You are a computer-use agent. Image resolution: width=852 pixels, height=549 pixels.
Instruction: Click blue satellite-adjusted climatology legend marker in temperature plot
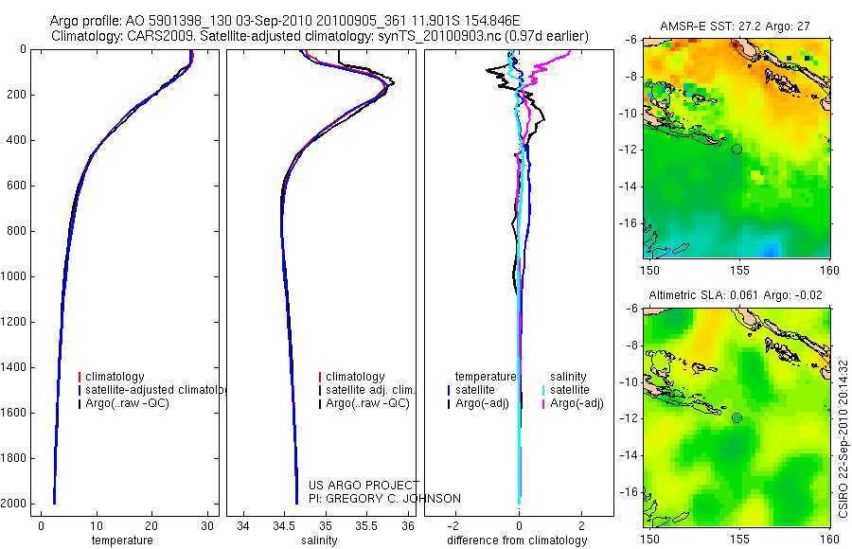tap(80, 390)
